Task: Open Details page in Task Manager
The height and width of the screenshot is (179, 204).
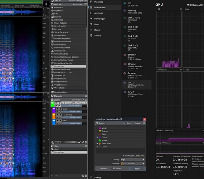Action: 105,30
